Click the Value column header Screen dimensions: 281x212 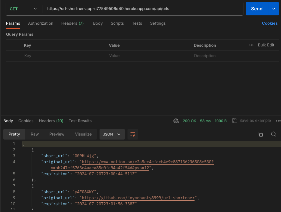tap(114, 45)
